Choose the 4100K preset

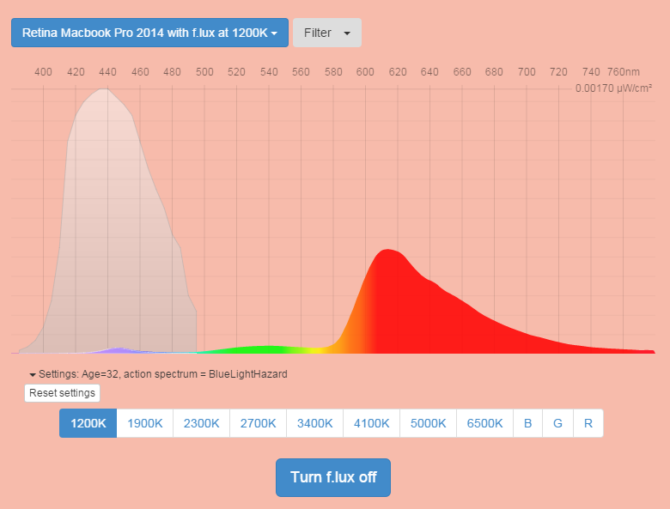(371, 423)
